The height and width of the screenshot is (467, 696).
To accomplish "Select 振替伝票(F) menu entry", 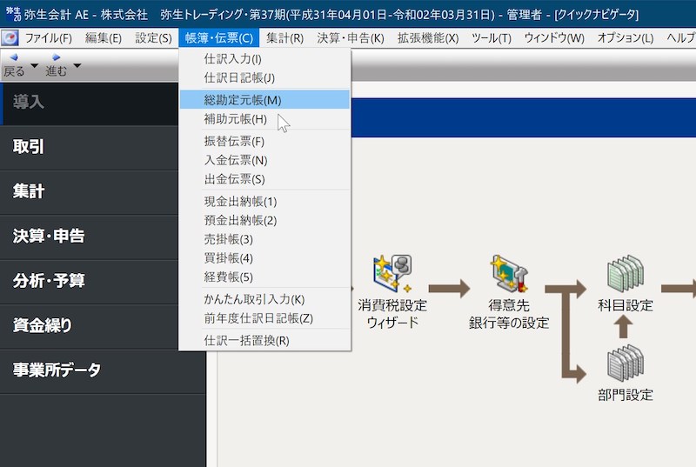I will (264, 141).
